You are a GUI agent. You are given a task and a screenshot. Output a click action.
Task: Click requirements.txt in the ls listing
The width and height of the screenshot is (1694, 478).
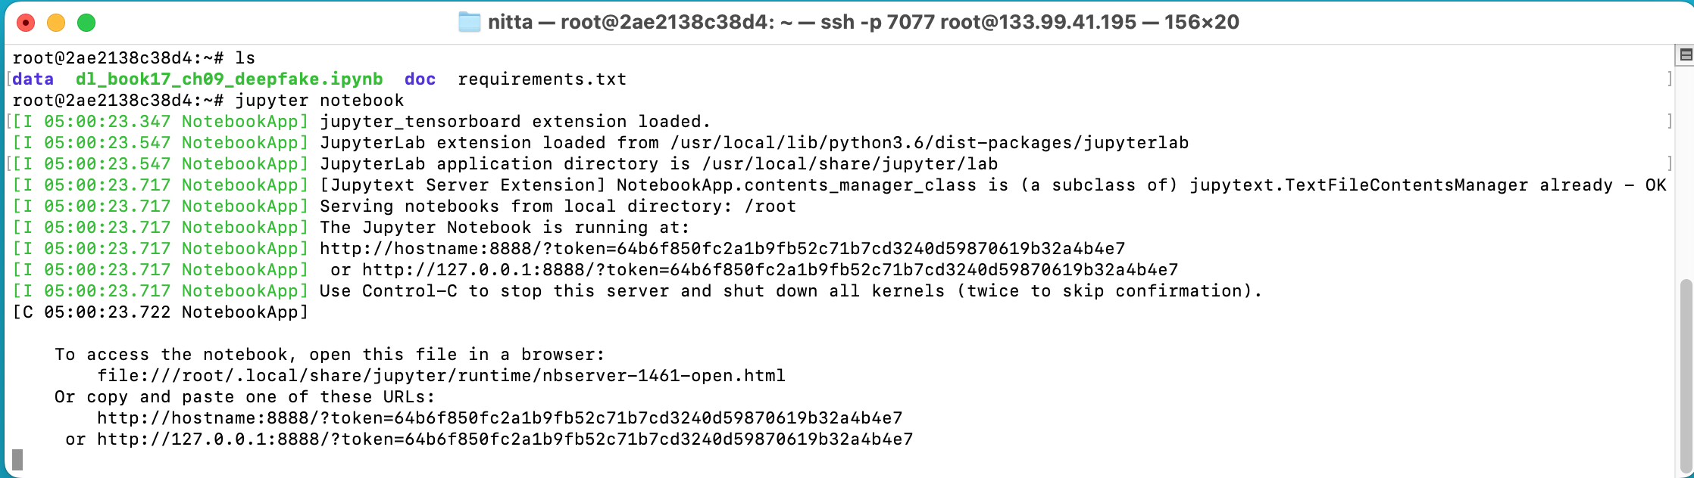point(542,79)
